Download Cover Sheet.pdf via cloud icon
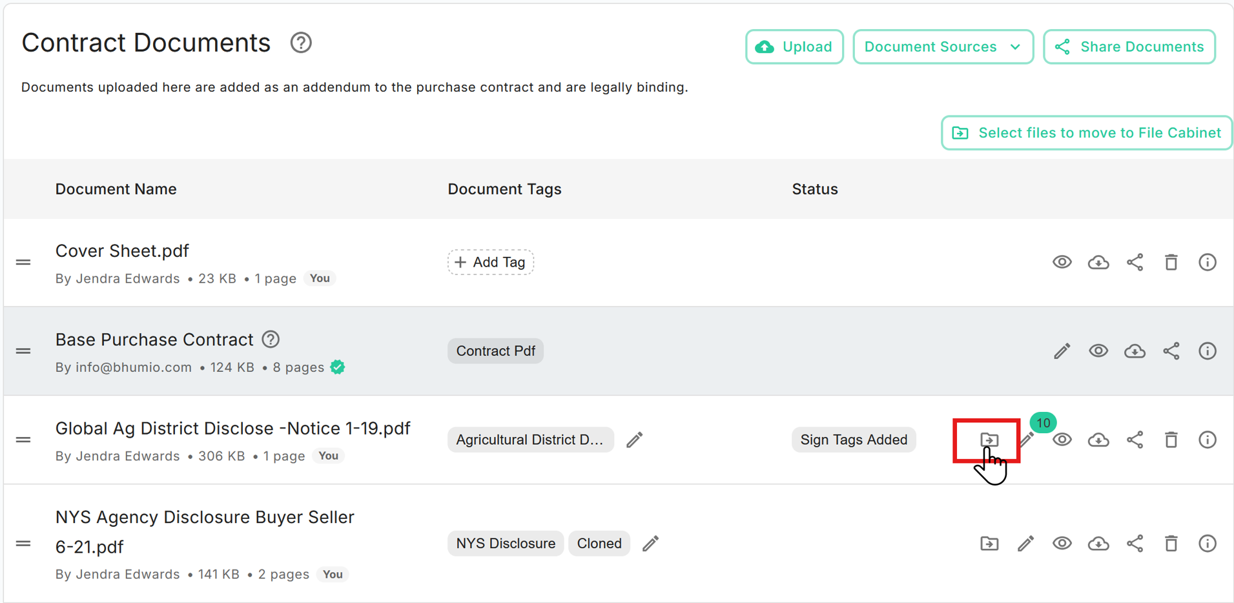The image size is (1234, 603). click(x=1098, y=262)
